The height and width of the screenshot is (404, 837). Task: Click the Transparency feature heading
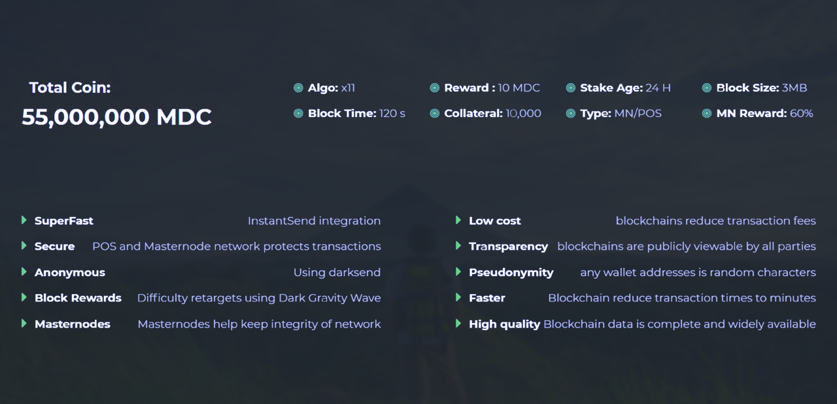[x=508, y=246]
